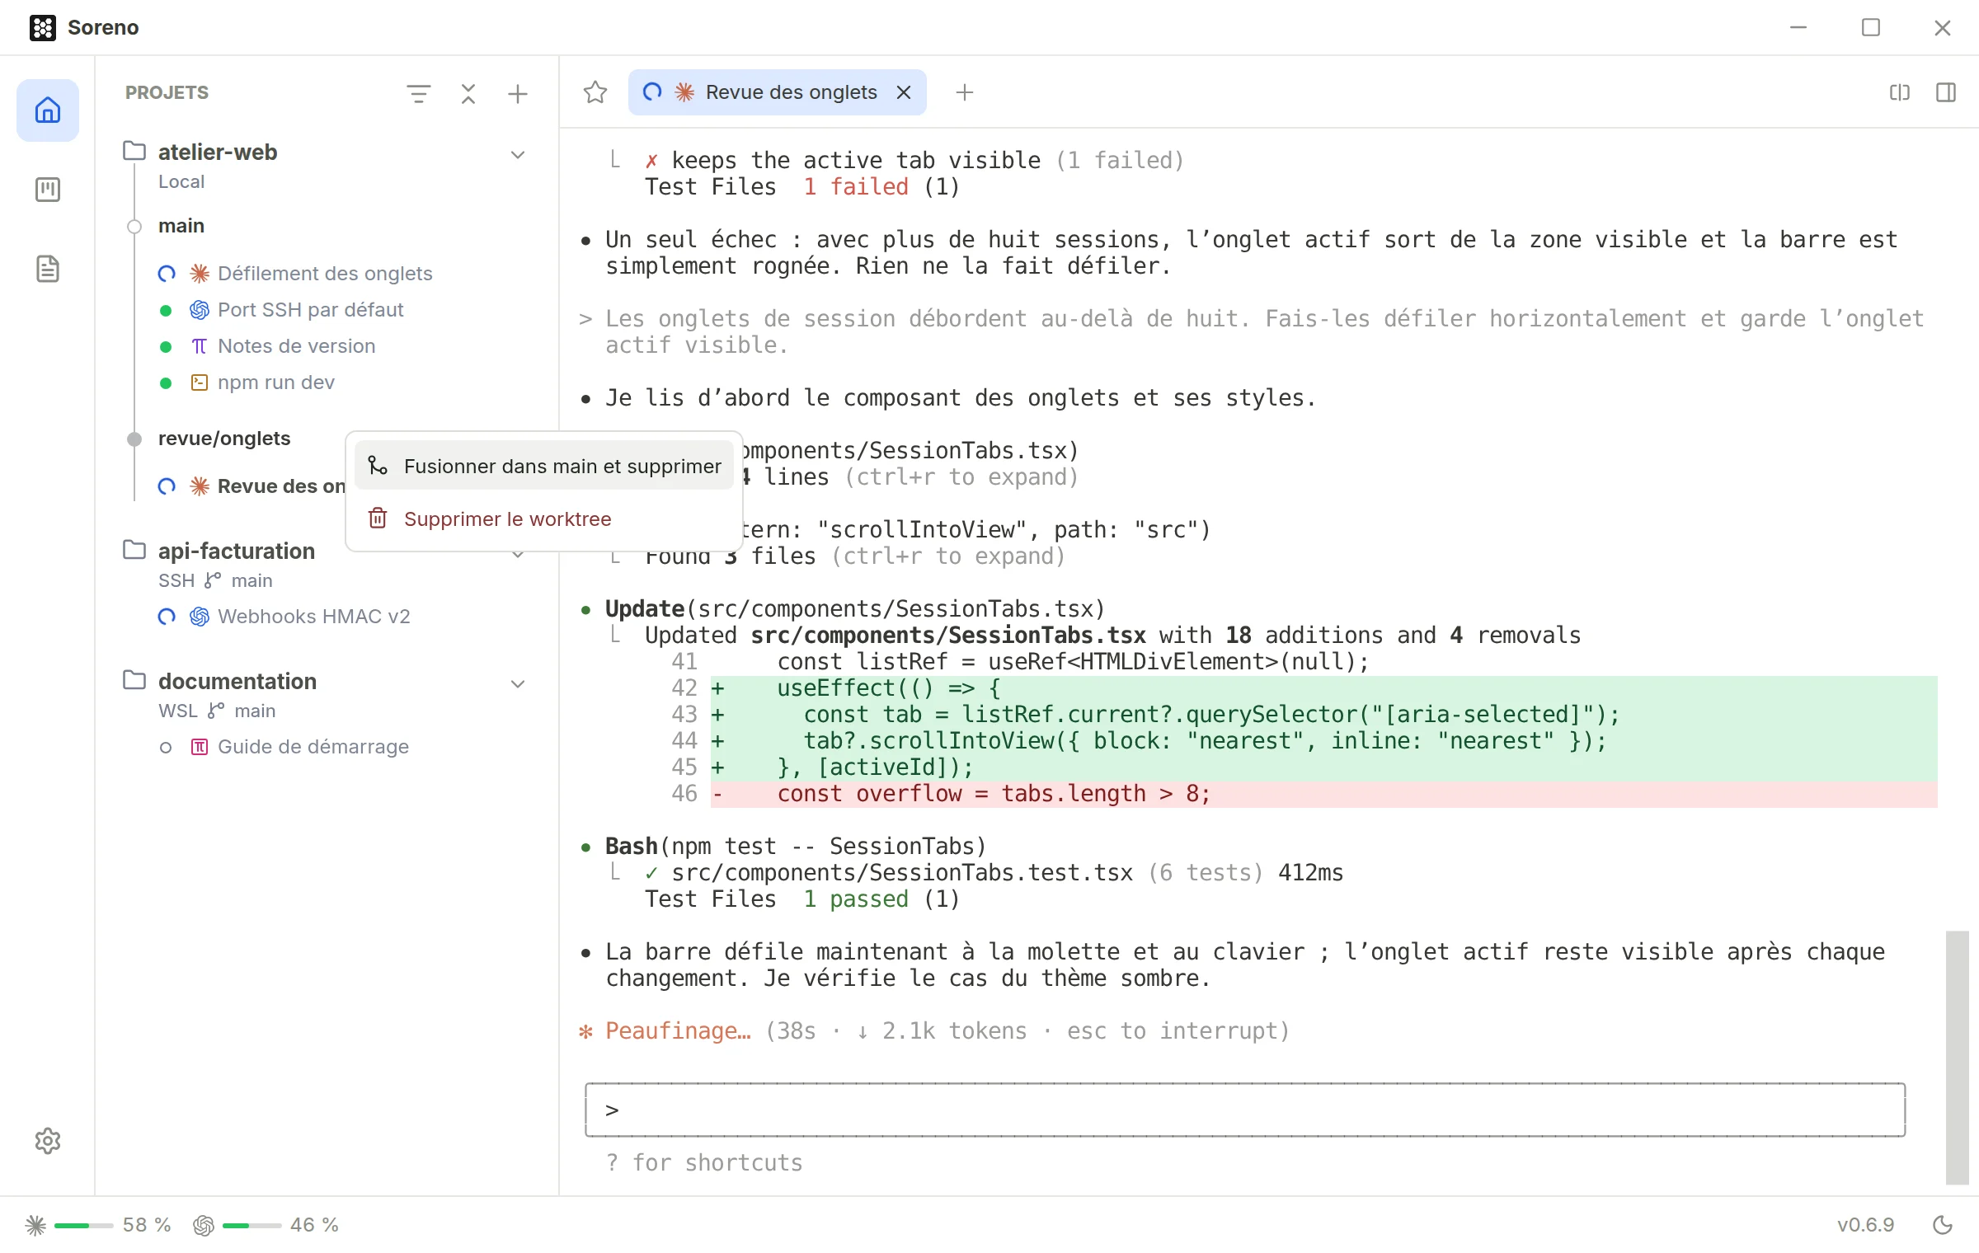The image size is (1979, 1253).
Task: Click the atelier-web project folder
Action: 134,151
